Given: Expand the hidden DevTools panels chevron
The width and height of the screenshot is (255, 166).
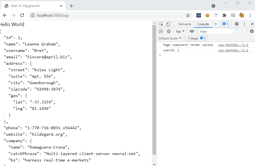Looking at the screenshot, I should pos(215,24).
